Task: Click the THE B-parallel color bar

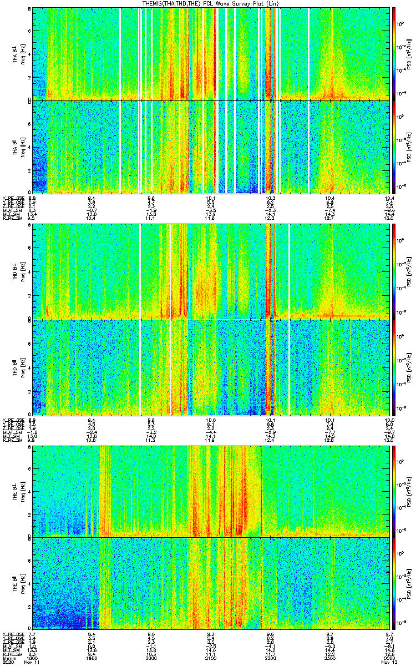Action: [x=394, y=583]
